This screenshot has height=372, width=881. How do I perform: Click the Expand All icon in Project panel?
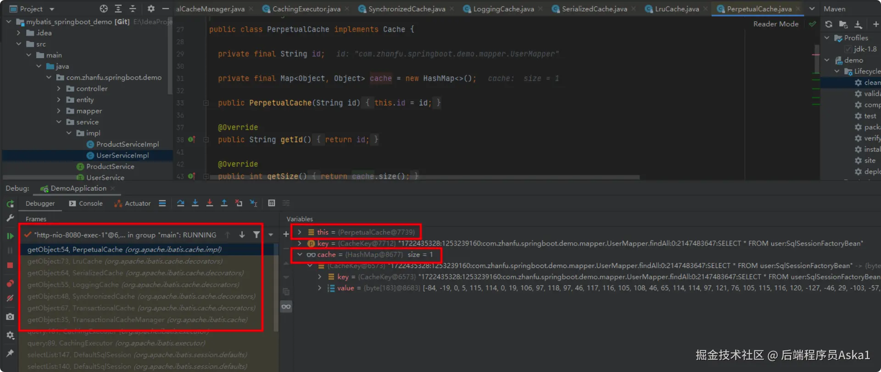coord(118,9)
